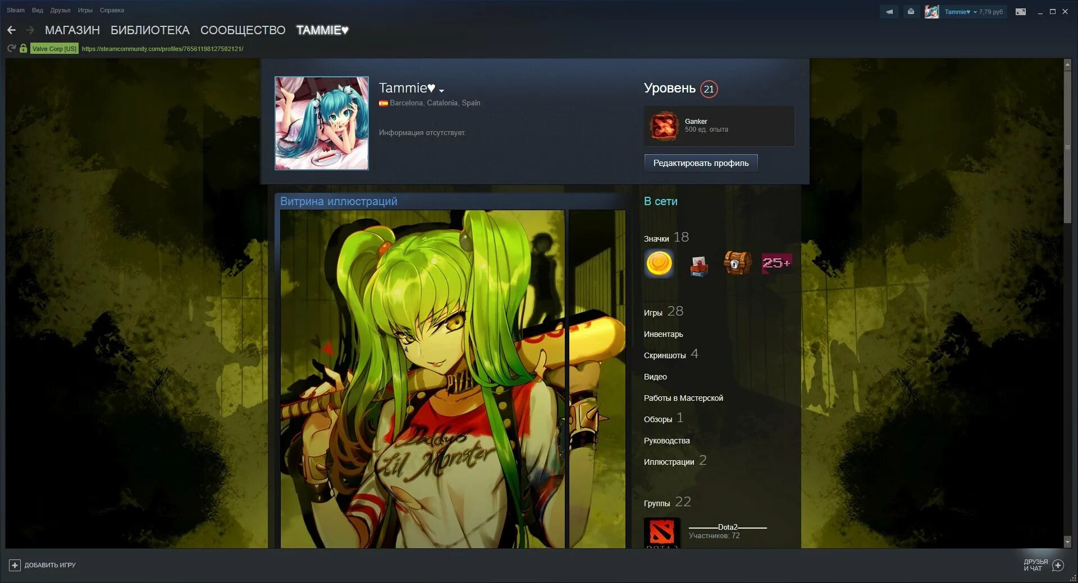Click the Dota 2 group logo
1078x583 pixels.
(662, 533)
